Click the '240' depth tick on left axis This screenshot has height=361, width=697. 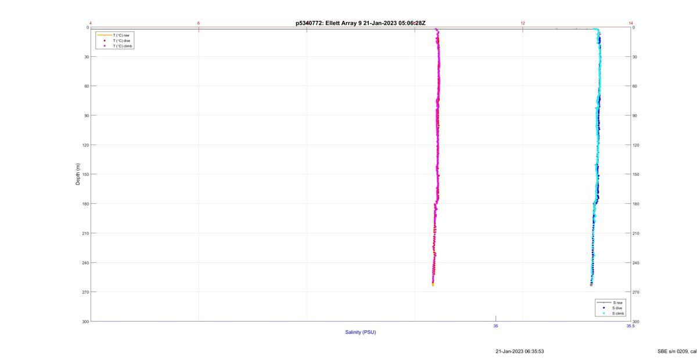click(x=86, y=262)
